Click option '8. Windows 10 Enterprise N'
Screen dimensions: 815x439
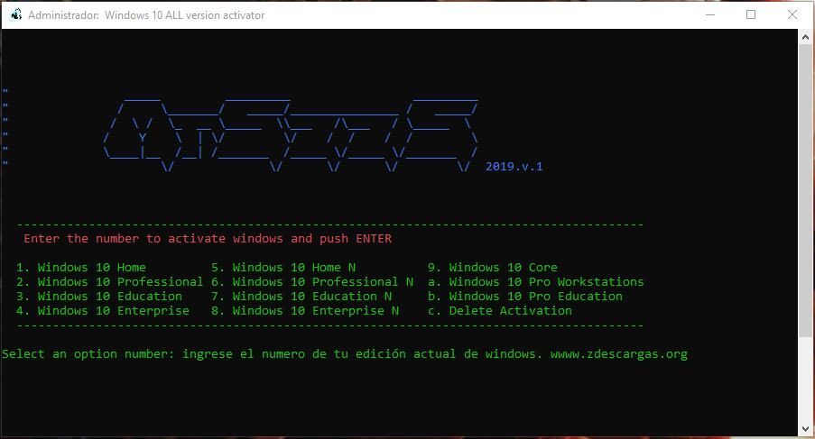tap(305, 311)
